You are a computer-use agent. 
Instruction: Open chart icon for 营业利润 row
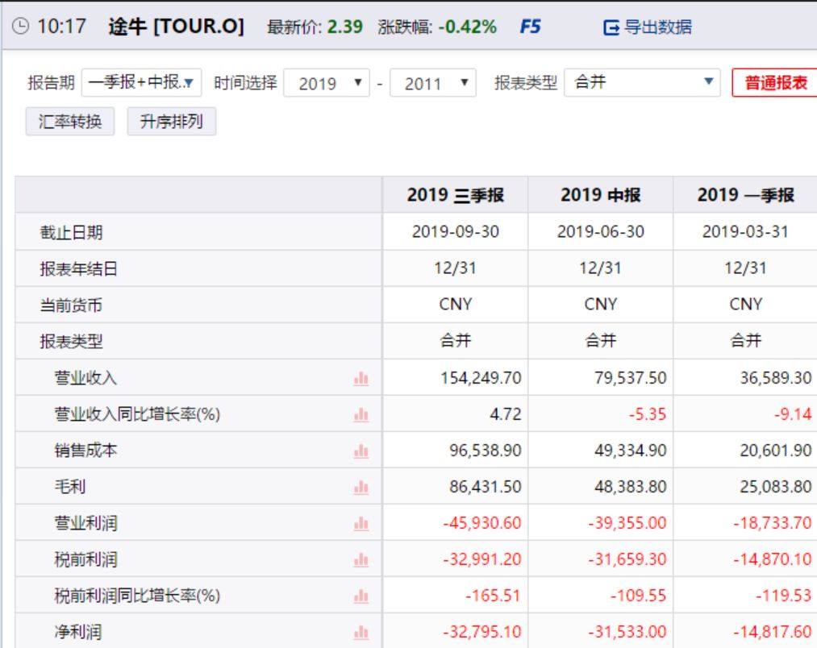(x=361, y=524)
